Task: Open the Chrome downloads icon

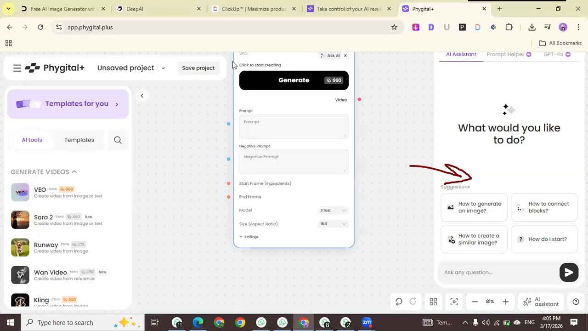Action: [532, 27]
